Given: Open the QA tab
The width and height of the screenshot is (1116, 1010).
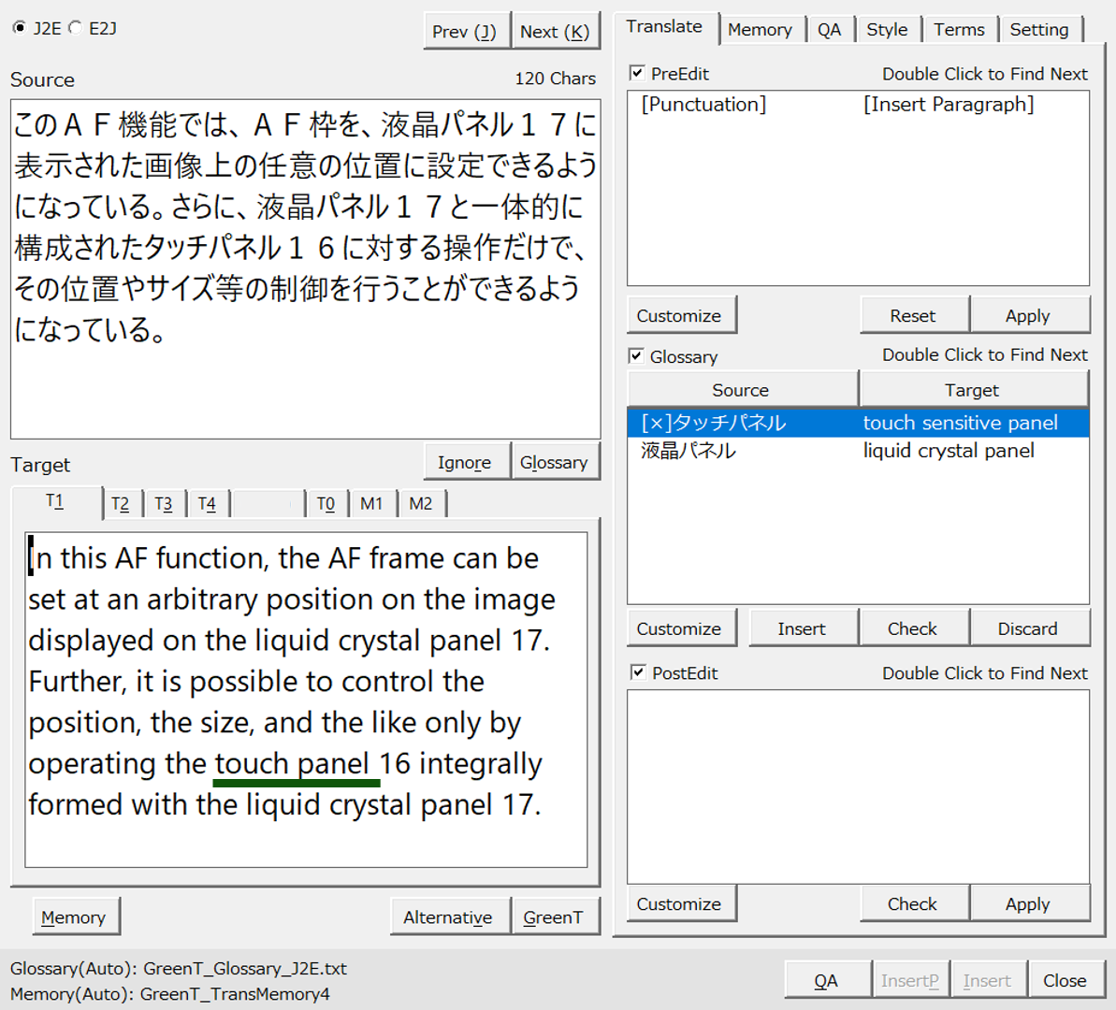Looking at the screenshot, I should click(x=829, y=30).
